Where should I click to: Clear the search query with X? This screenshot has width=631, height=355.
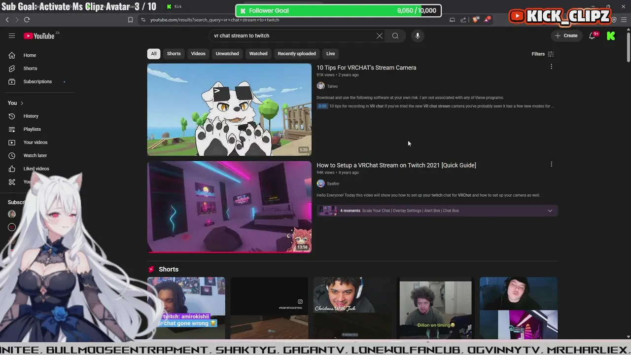tap(380, 35)
